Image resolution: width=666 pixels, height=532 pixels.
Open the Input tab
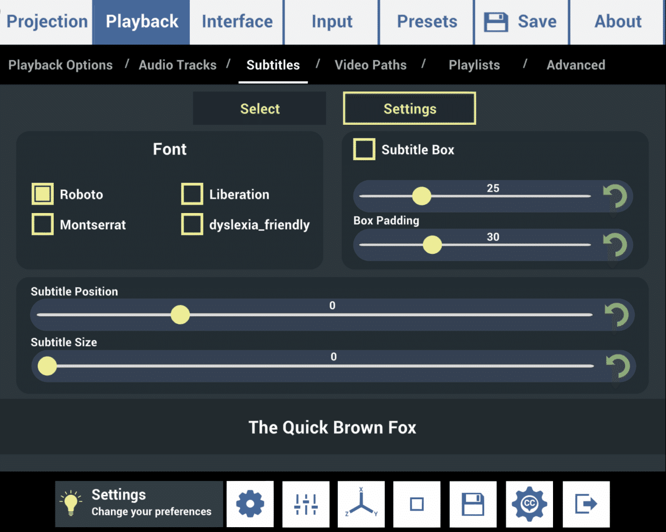point(332,22)
